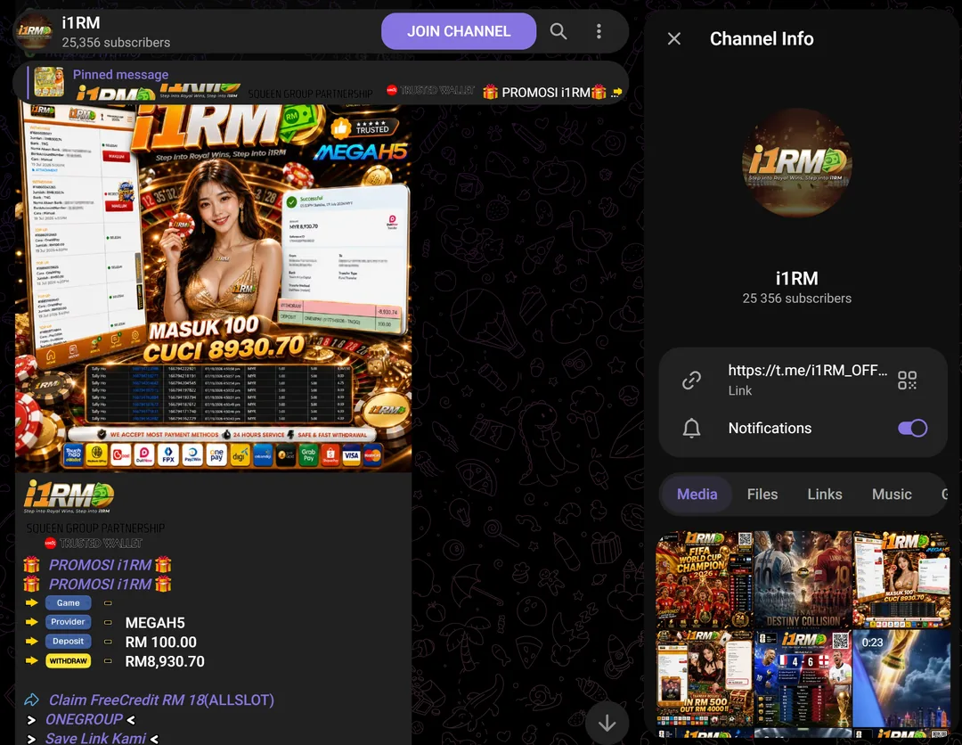The height and width of the screenshot is (745, 962).
Task: Click the JOIN CHANNEL button
Action: tap(459, 31)
